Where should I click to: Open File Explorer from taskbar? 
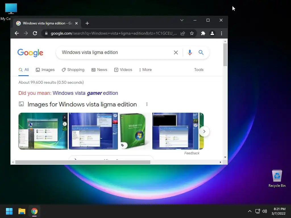(22, 211)
